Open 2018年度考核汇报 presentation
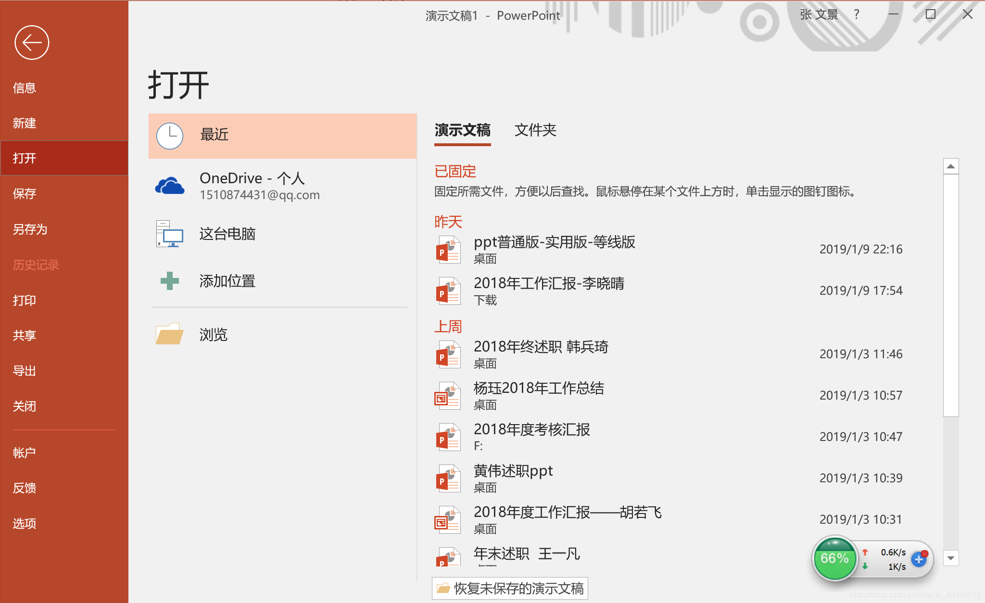Viewport: 985px width, 603px height. (531, 430)
